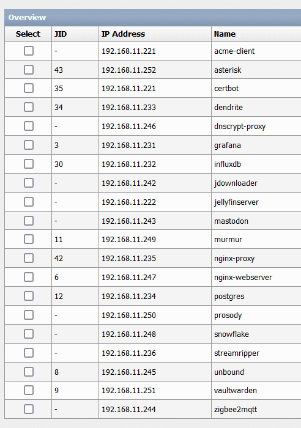This screenshot has height=428, width=301.
Task: Toggle the nginx-webserver checkbox
Action: [x=29, y=277]
